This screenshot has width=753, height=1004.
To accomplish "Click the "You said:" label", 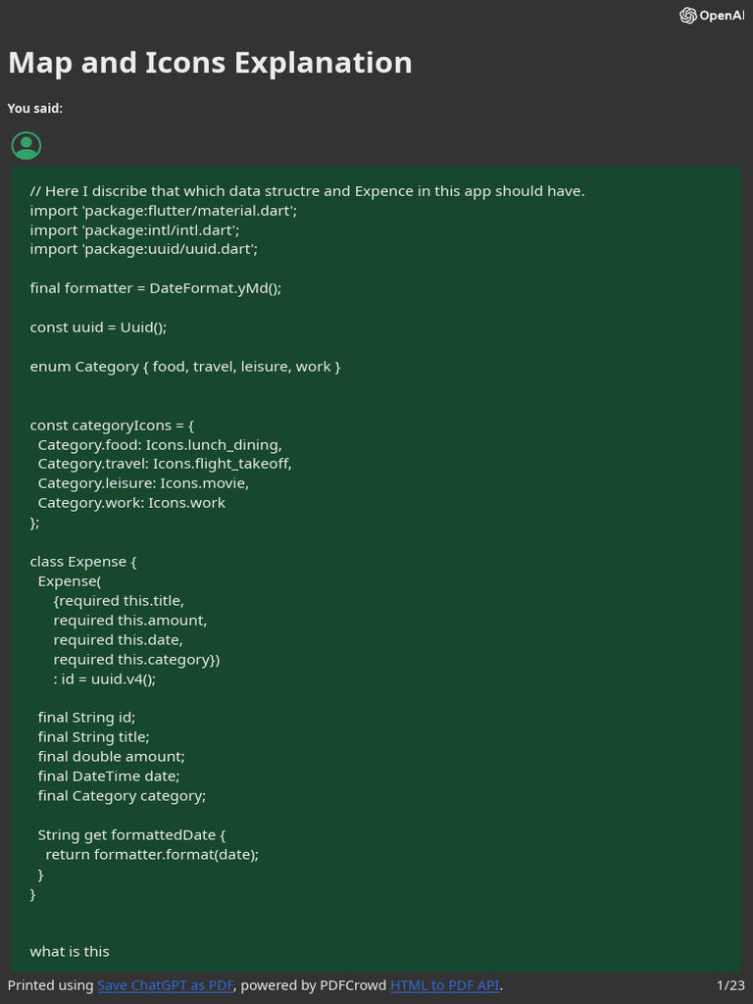I will click(x=35, y=108).
